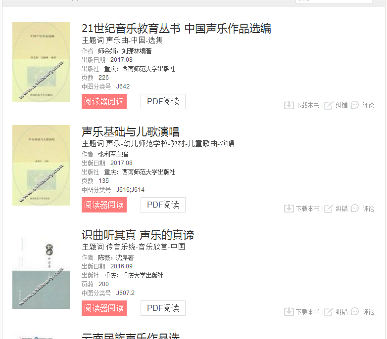The image size is (387, 339).
Task: Click subject 声乐-幼儿师范学校-教材-儿童歌曲-演唱
Action: click(170, 143)
